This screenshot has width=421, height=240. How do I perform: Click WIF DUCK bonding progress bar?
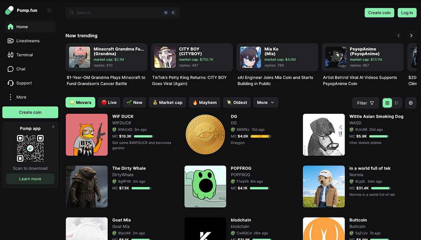[144, 136]
